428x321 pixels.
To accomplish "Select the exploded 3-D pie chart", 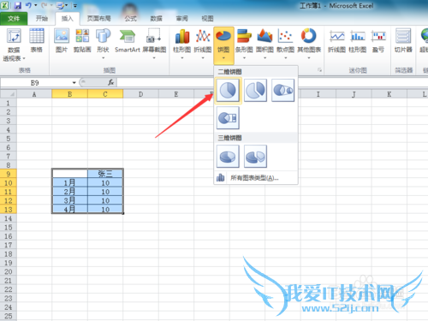I will pyautogui.click(x=255, y=156).
